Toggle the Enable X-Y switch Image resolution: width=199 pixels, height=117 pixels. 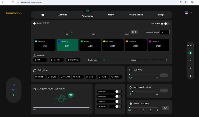(167, 23)
